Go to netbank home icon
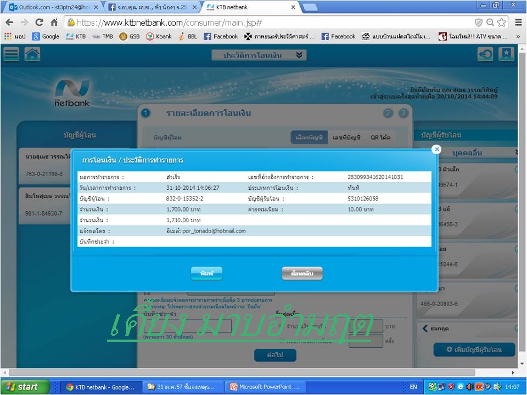The image size is (527, 395). [32, 54]
